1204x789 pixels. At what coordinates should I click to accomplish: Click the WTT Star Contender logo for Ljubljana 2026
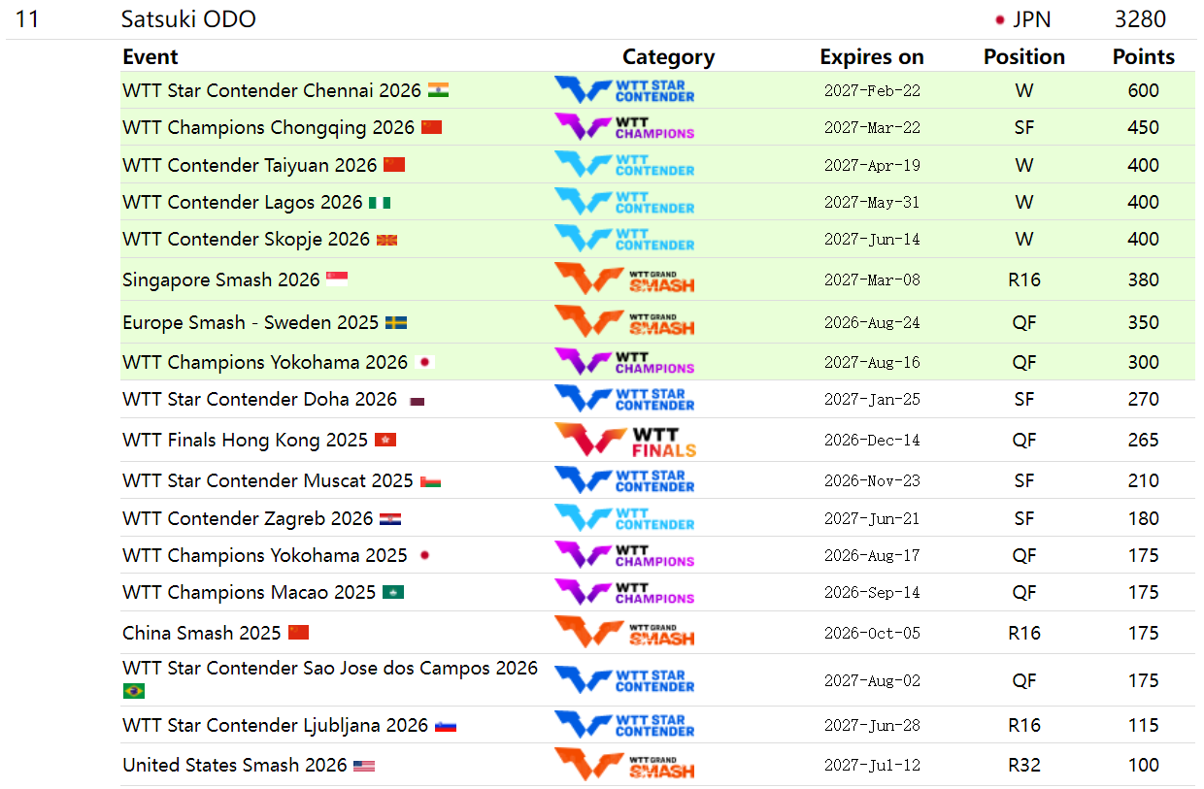click(624, 725)
